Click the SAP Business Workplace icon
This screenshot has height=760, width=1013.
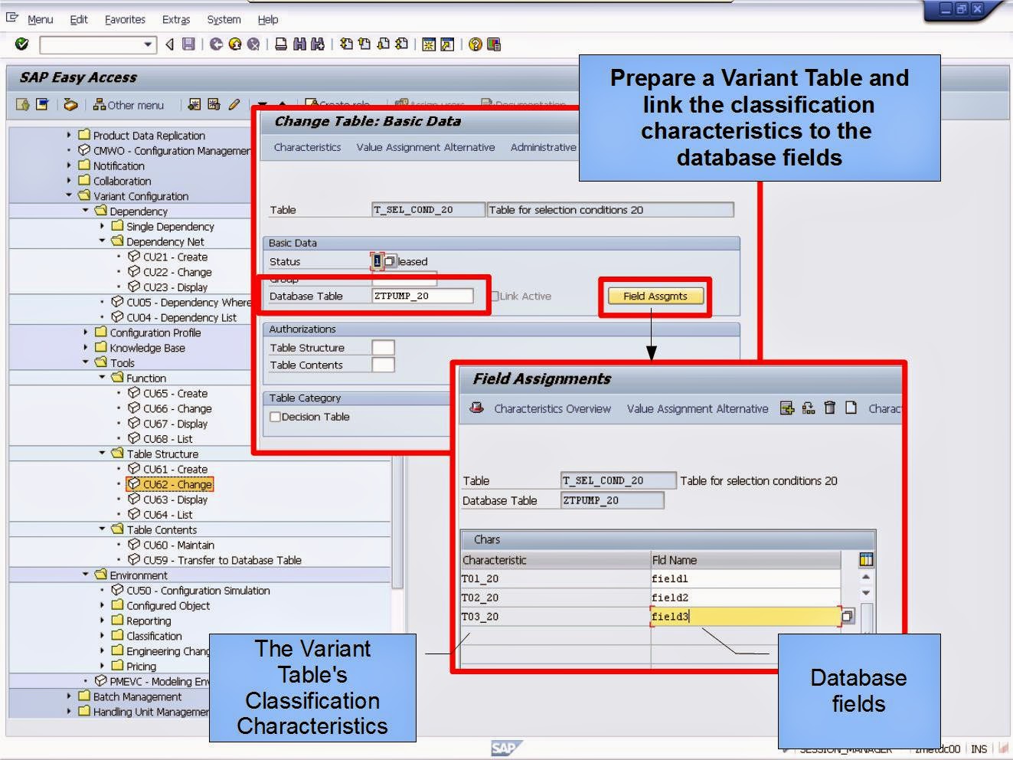(42, 104)
